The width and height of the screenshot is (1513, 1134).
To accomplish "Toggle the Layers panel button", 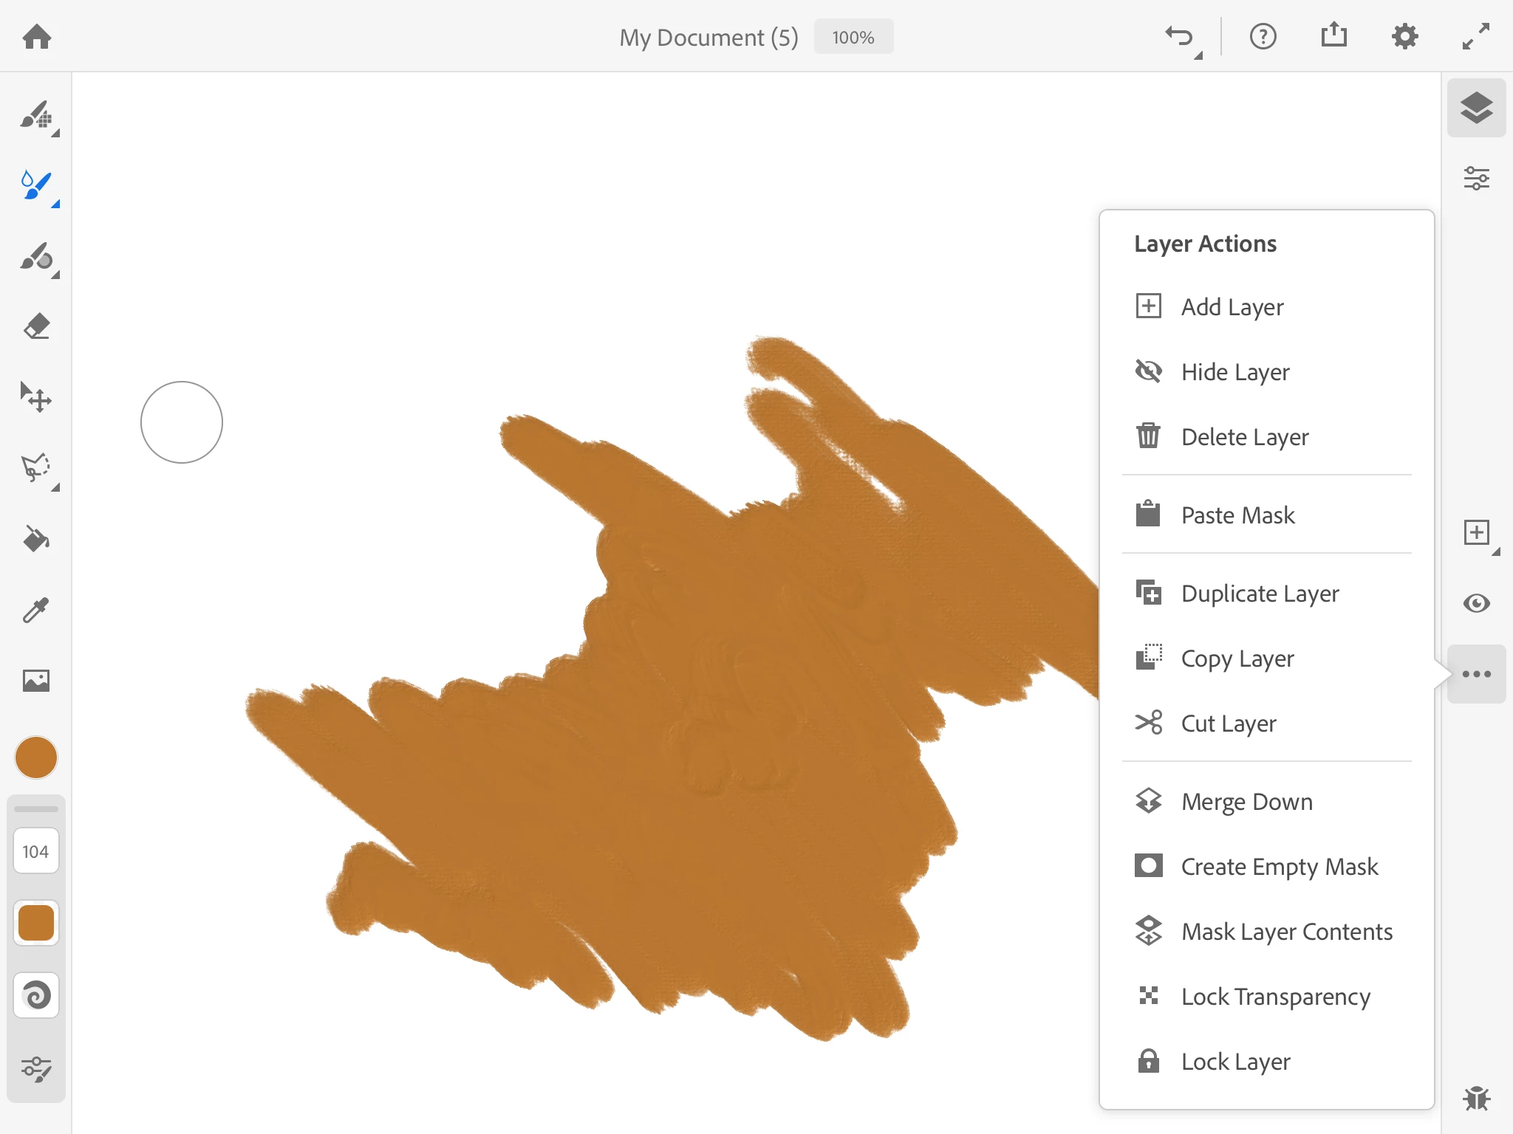I will pyautogui.click(x=1476, y=108).
